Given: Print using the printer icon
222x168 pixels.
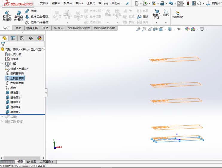Looking at the screenshot, I should 162,3.
